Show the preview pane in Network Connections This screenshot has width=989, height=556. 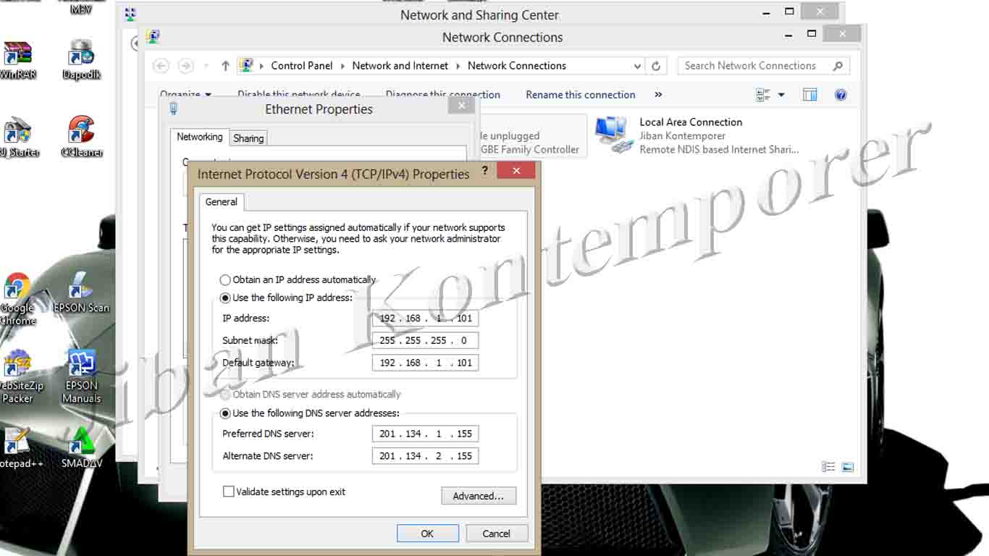(809, 95)
